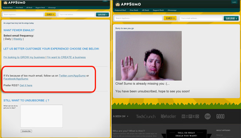241x138 pixels.
Task: Click the Unsubscribe button below the textarea
Action: [x=26, y=131]
